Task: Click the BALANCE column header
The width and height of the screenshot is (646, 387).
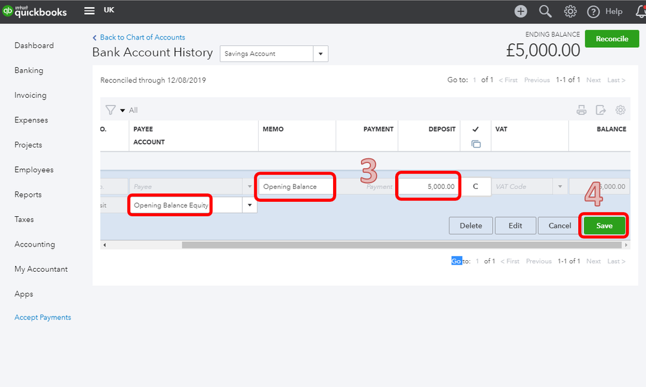Action: 611,129
